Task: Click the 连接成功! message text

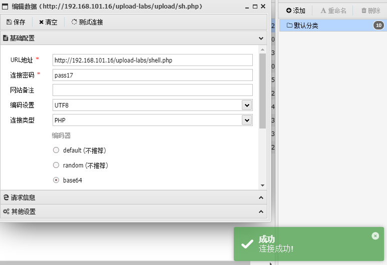Action: 276,248
